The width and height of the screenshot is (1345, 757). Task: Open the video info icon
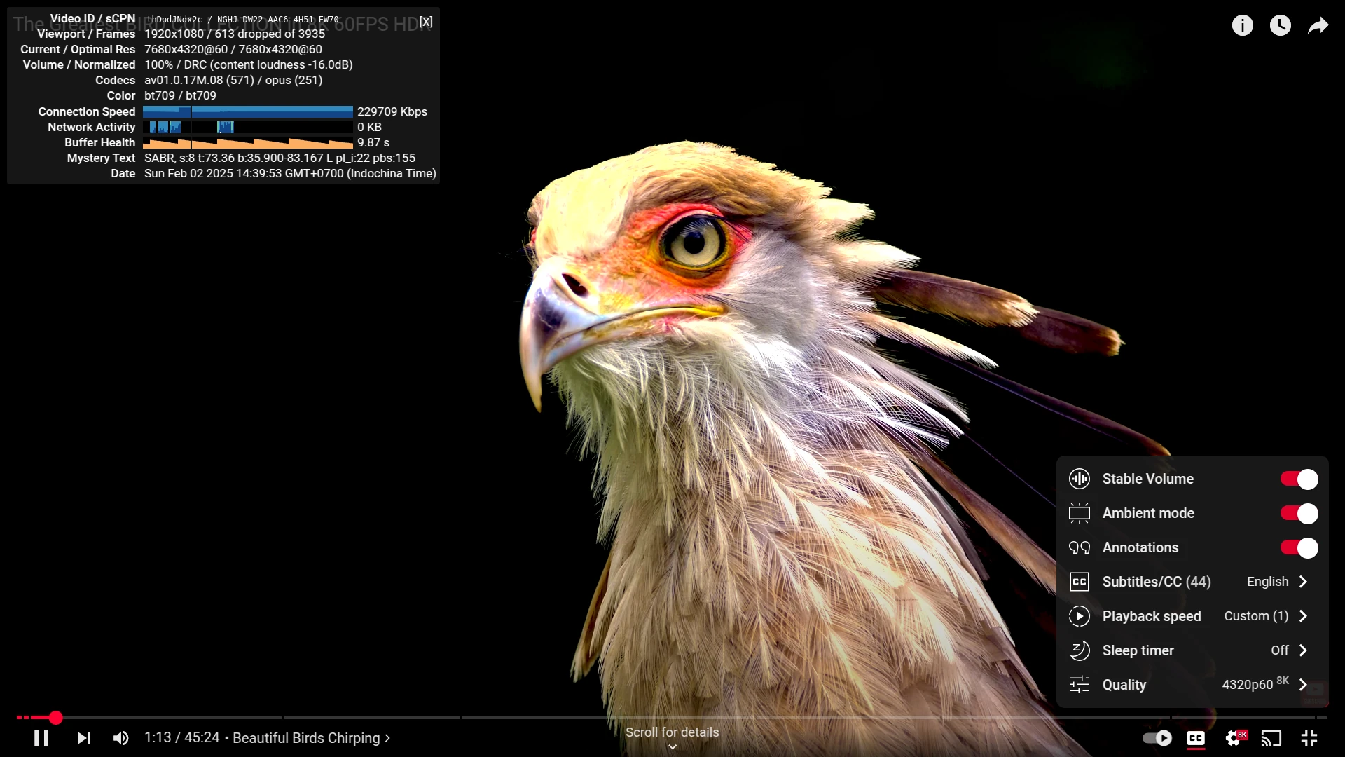pos(1243,25)
